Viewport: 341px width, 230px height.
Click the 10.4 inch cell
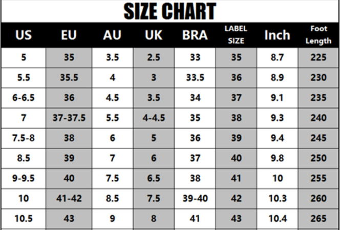pos(278,218)
